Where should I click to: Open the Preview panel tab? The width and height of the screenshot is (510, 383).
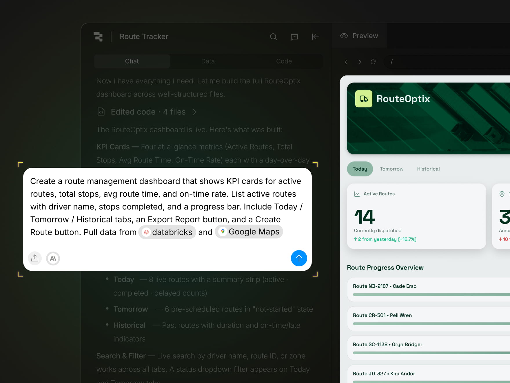pyautogui.click(x=359, y=36)
